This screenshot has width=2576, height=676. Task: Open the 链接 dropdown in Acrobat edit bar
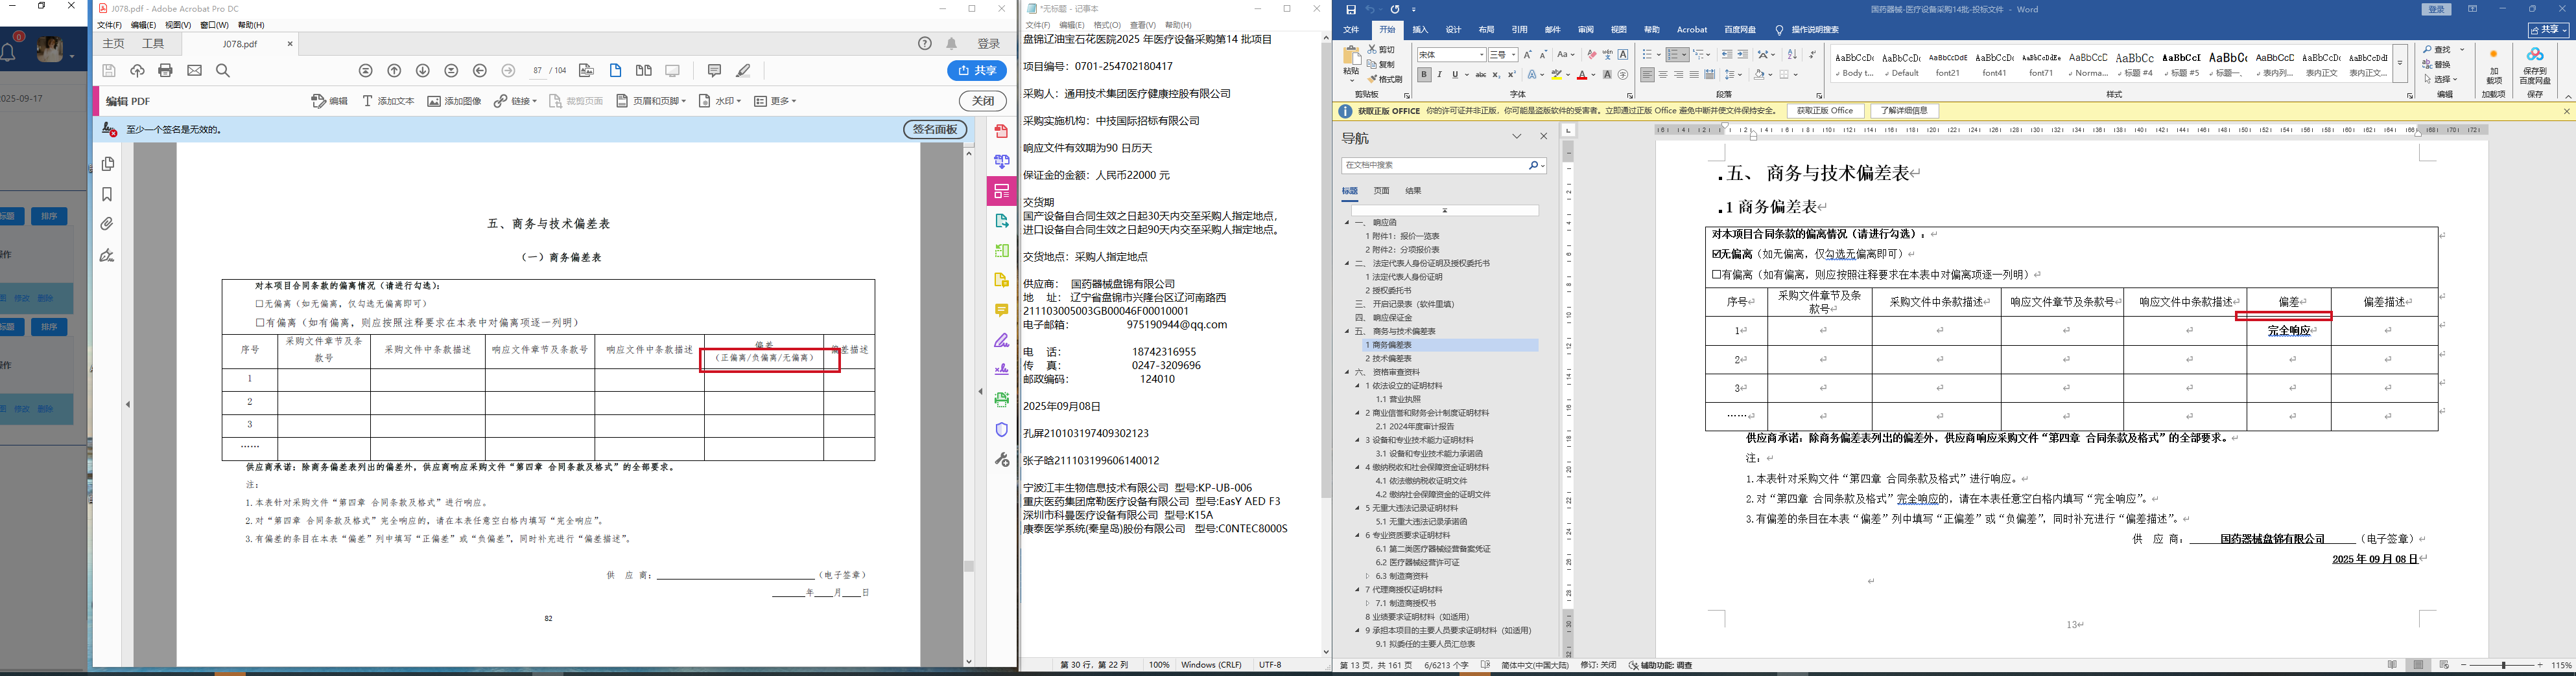[515, 101]
